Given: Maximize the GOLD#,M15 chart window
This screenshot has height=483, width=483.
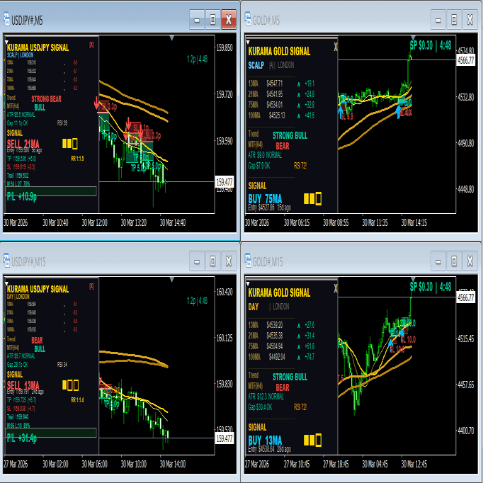Looking at the screenshot, I should 454,261.
